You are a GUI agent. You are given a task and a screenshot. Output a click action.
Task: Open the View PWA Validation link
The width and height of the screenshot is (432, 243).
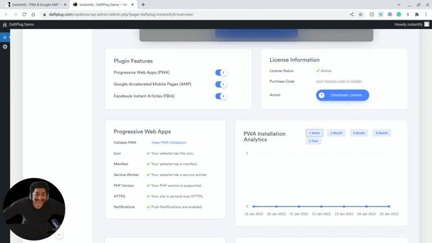pyautogui.click(x=169, y=142)
